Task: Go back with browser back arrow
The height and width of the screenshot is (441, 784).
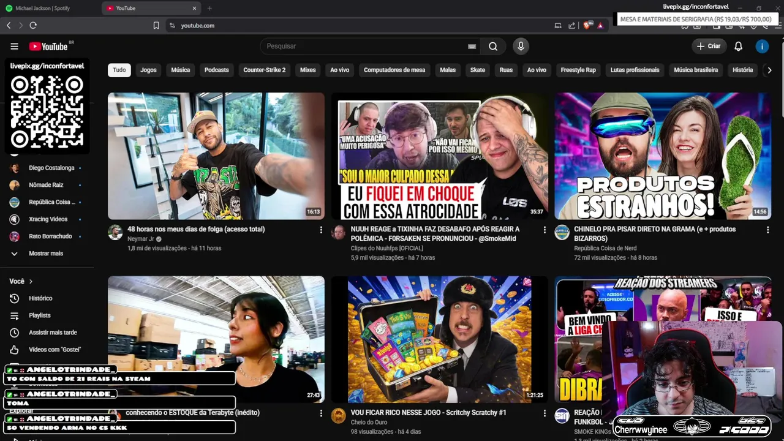Action: (x=9, y=26)
